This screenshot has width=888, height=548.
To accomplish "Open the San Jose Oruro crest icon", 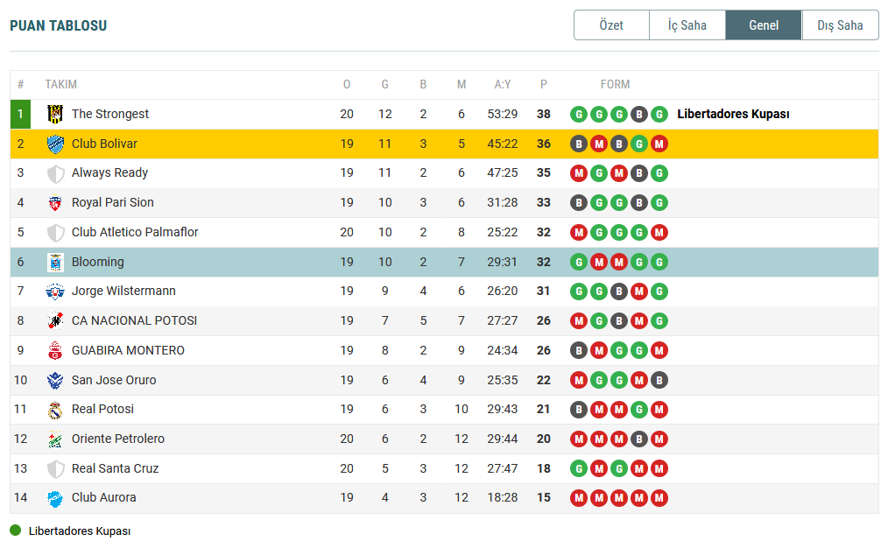I will tap(55, 381).
